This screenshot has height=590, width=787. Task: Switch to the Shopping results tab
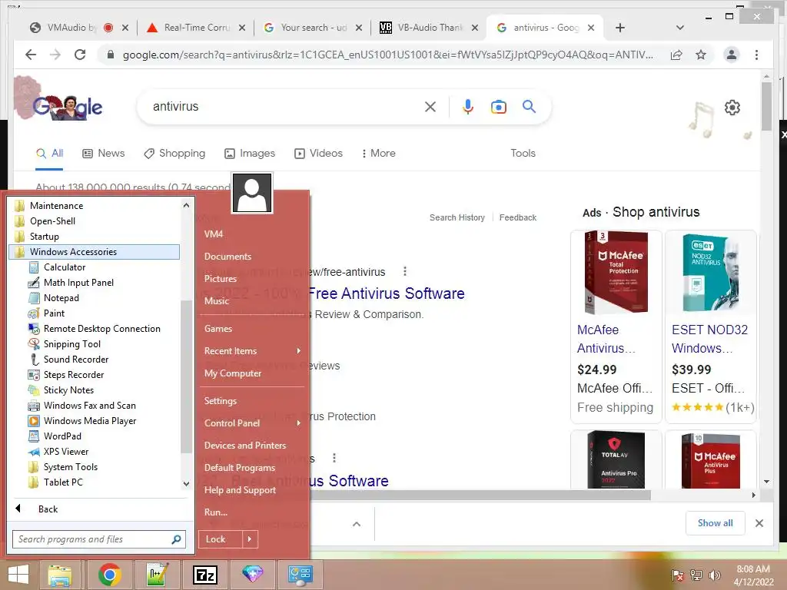tap(174, 153)
